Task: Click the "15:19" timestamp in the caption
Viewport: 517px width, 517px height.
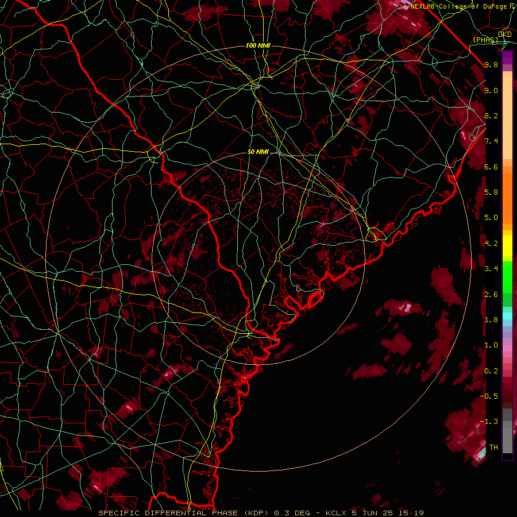Action: pos(411,513)
